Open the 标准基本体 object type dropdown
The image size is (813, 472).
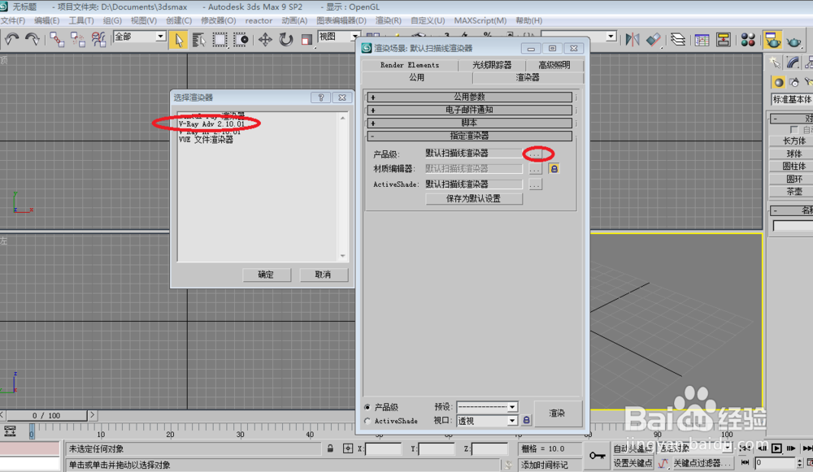tap(792, 99)
